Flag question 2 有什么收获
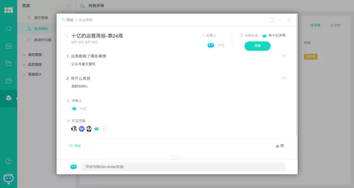 coord(284,78)
